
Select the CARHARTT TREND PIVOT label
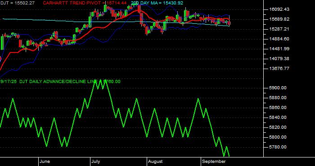[85, 3]
